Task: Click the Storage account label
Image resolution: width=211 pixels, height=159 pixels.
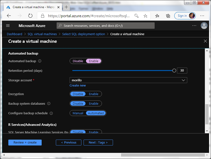Action: pos(20,80)
